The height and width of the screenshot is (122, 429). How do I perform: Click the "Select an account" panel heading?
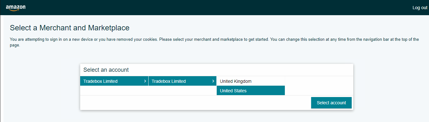[x=106, y=70]
